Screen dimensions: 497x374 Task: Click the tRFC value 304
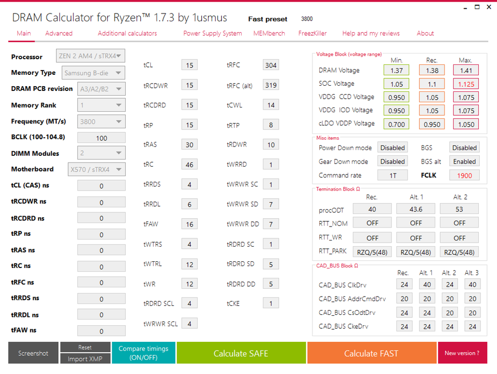click(271, 65)
